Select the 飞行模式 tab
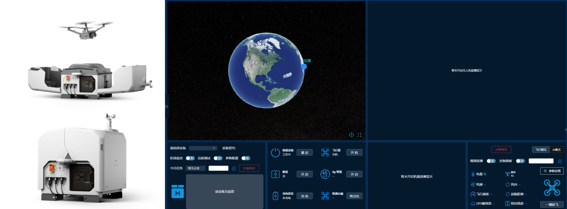The width and height of the screenshot is (567, 209). coord(541,150)
